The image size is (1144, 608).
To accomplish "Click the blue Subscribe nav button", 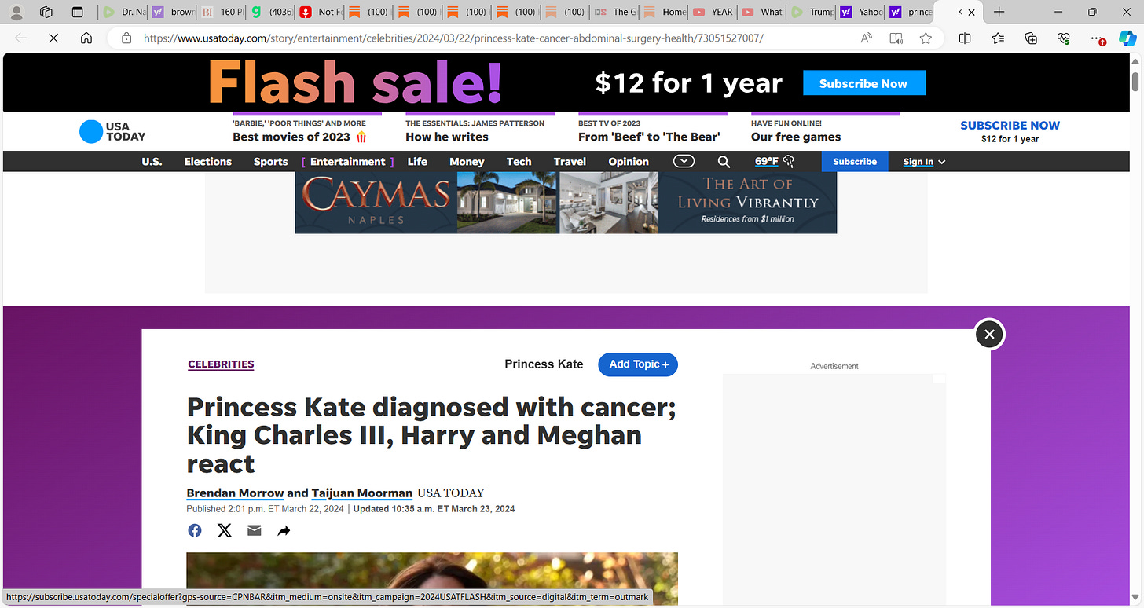I will pos(855,162).
